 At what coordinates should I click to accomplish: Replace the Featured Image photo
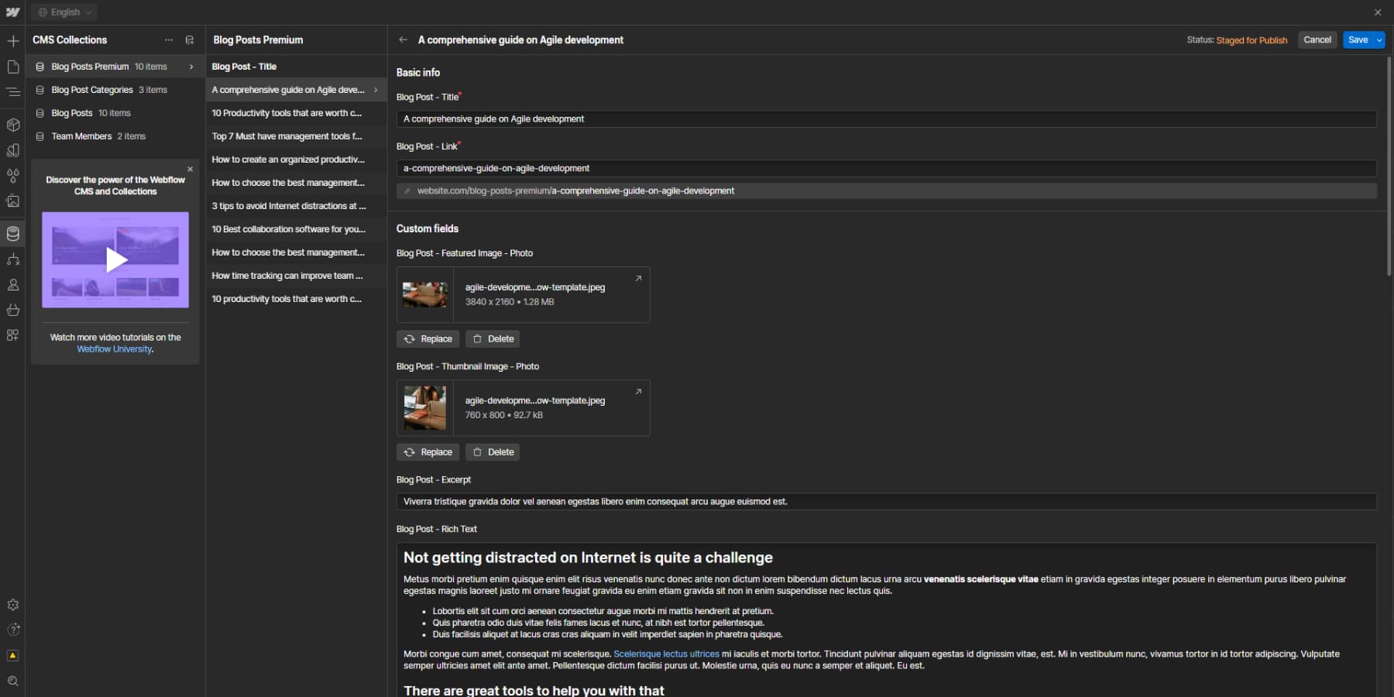tap(428, 338)
